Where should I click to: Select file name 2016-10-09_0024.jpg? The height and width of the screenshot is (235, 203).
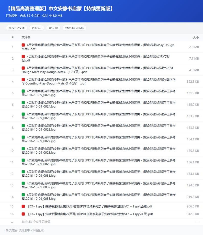point(98,105)
